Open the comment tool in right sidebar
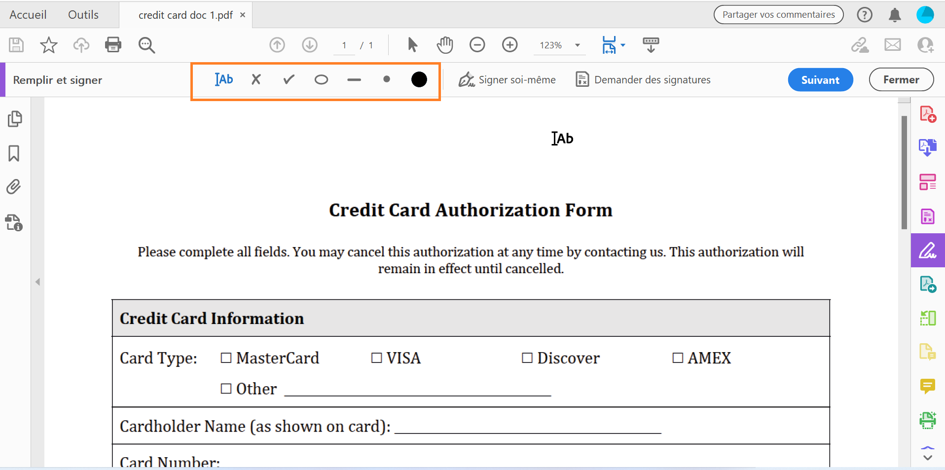This screenshot has width=945, height=470. [928, 386]
